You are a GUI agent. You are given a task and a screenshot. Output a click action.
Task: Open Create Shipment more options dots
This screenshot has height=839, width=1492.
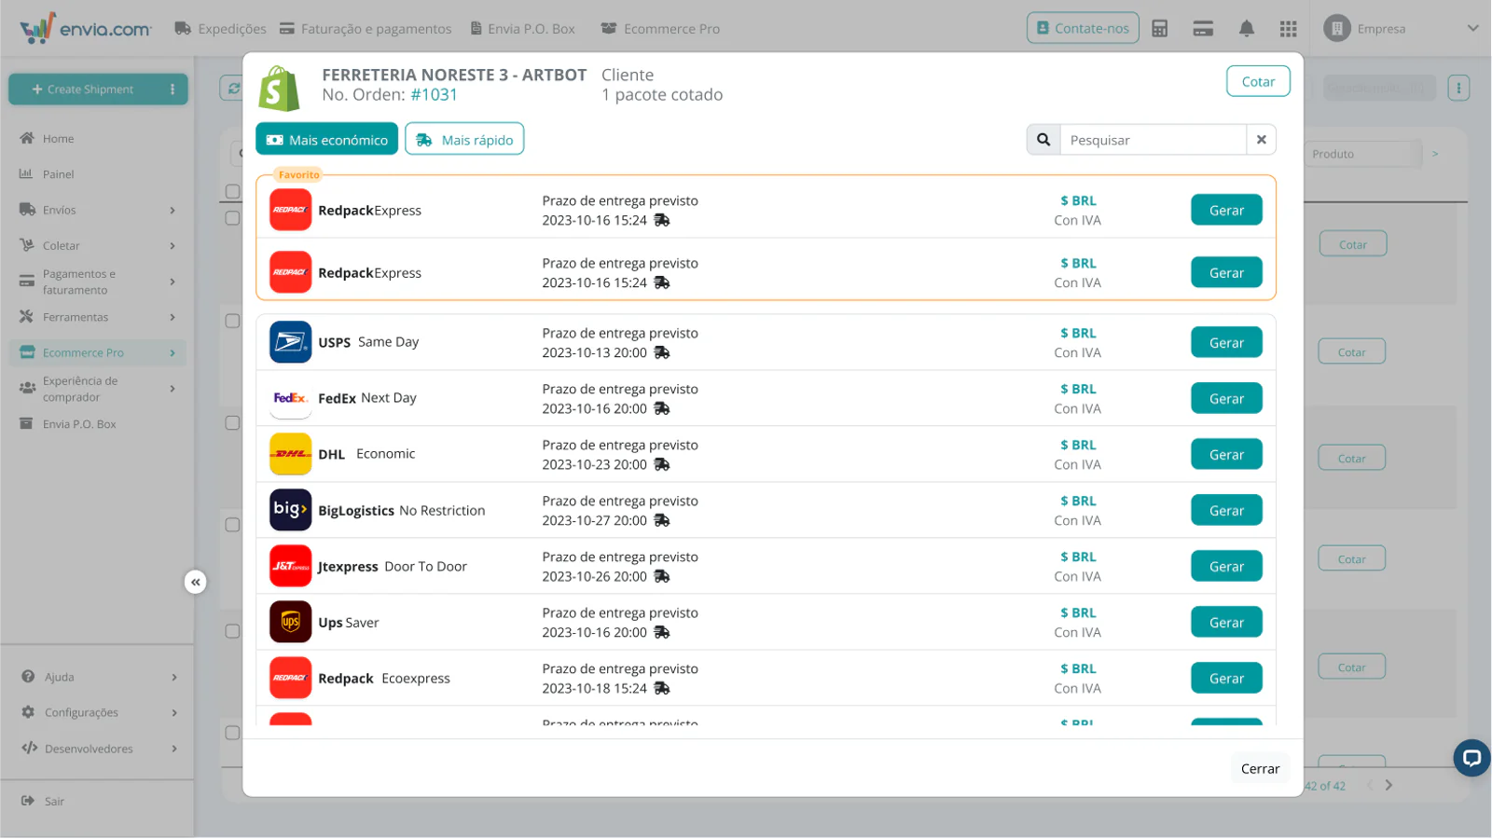[x=173, y=89]
